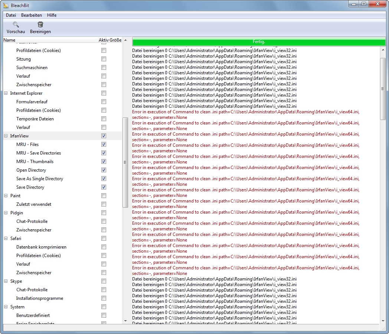Uncheck MRU - Files checkbox
Image resolution: width=389 pixels, height=334 pixels.
pos(104,144)
